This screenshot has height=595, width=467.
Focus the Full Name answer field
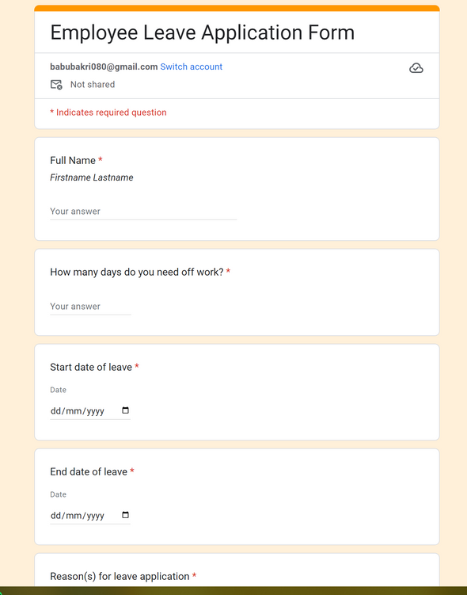click(143, 212)
